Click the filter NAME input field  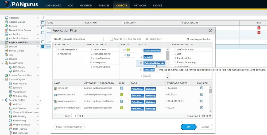pyautogui.click(x=83, y=39)
